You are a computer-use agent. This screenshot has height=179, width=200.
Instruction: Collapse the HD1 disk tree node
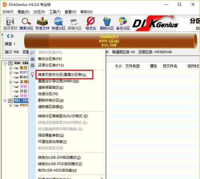5,101
